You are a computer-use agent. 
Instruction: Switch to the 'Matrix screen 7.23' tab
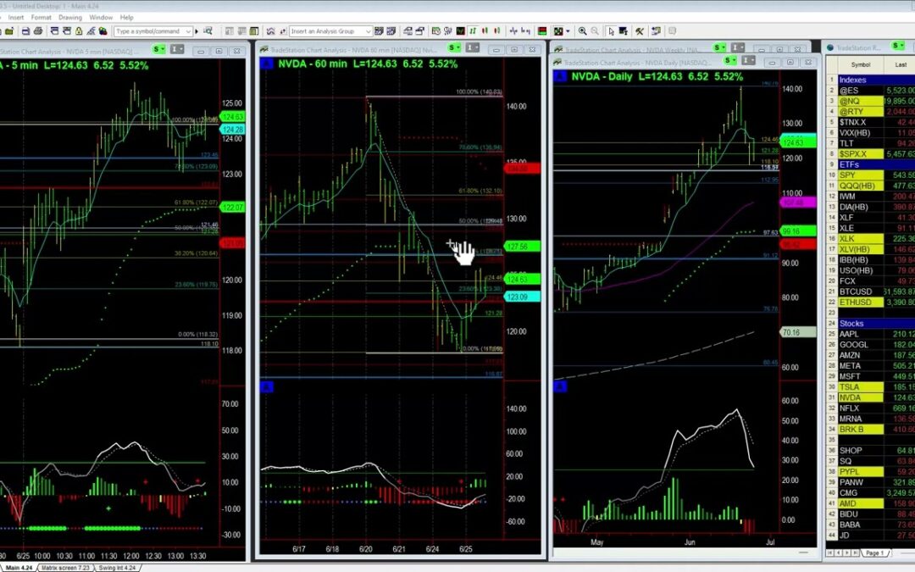66,567
